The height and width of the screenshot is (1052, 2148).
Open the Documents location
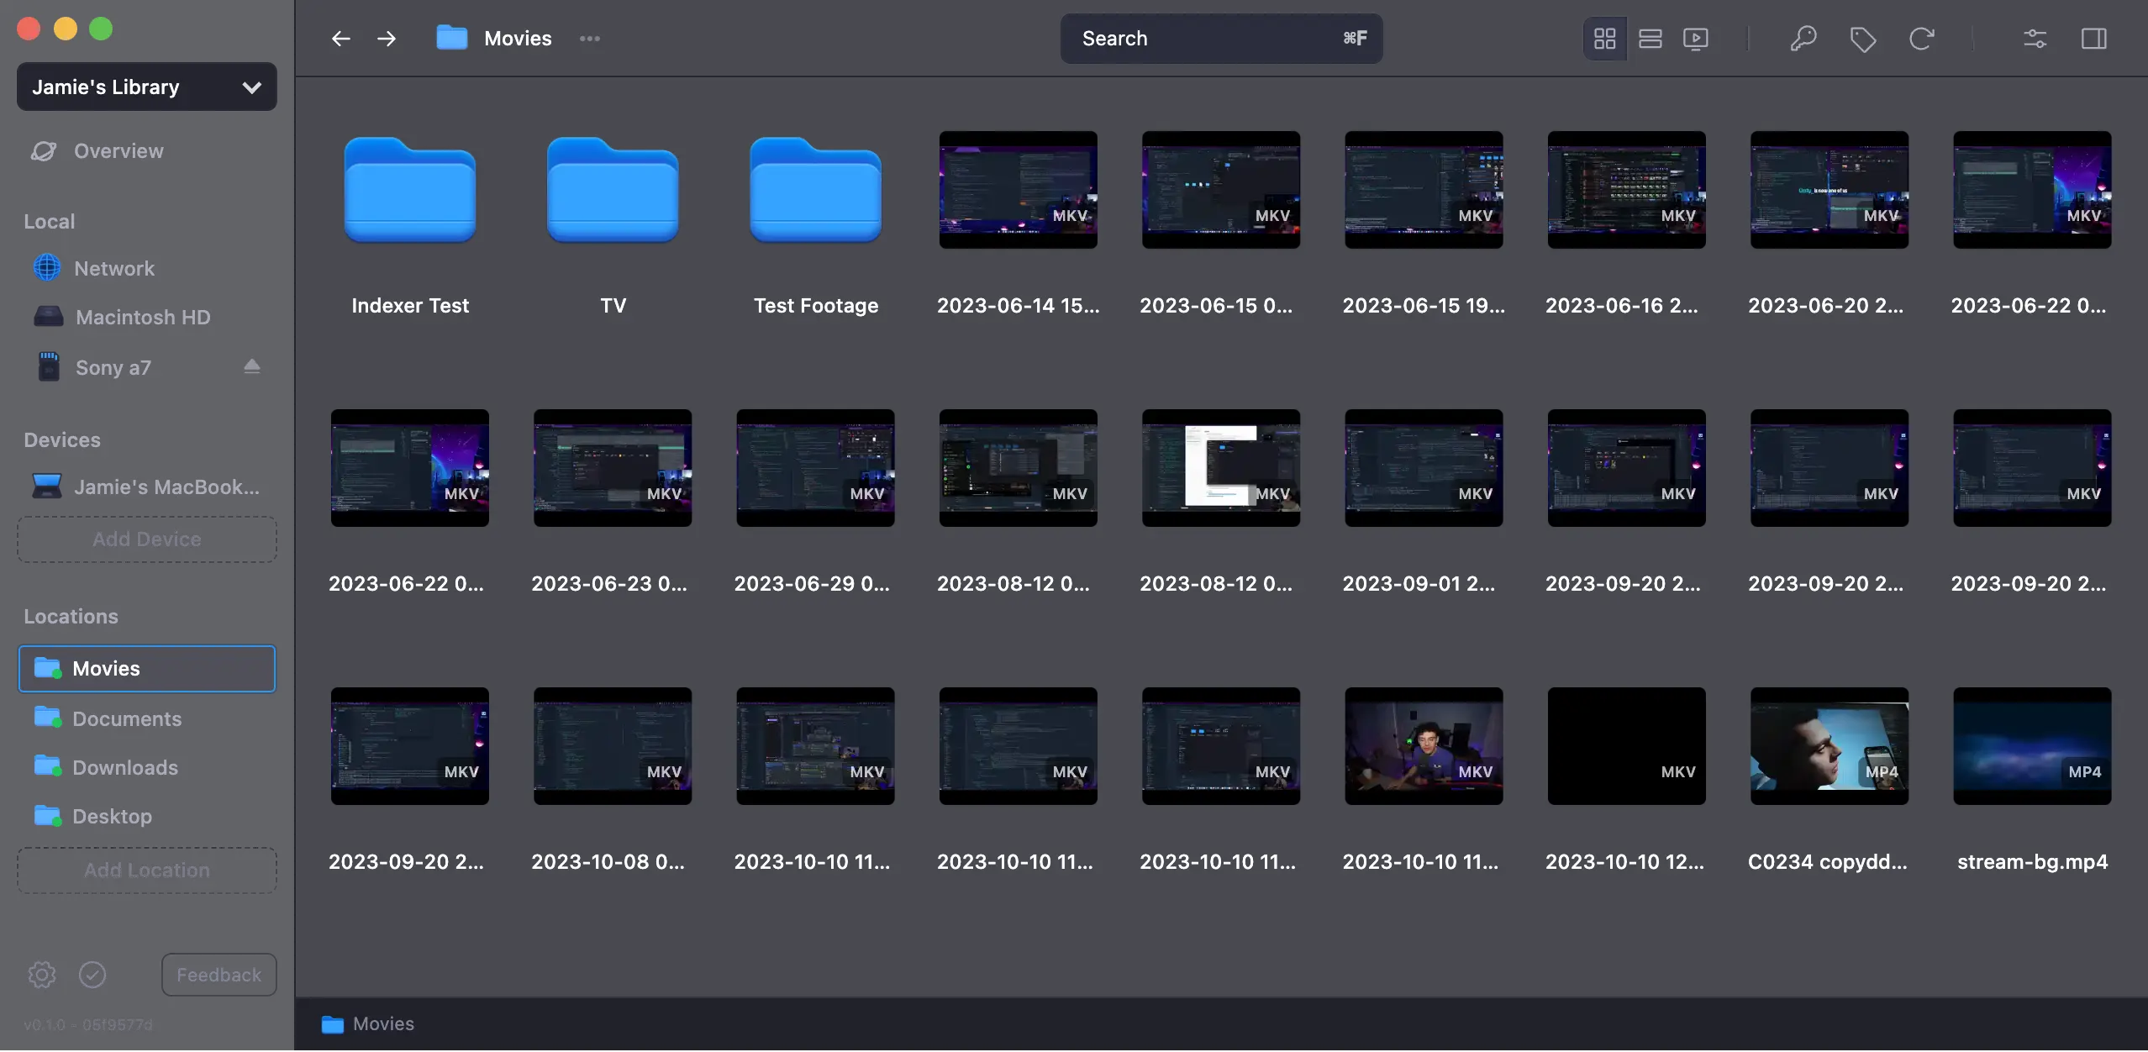126,718
